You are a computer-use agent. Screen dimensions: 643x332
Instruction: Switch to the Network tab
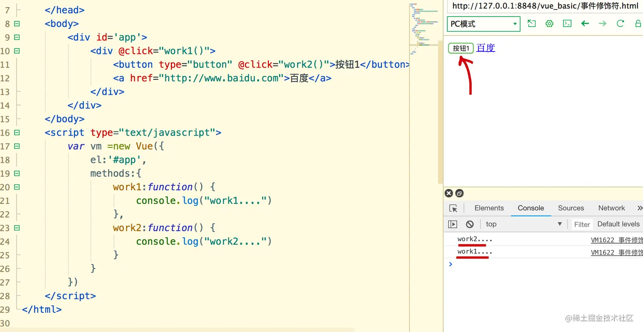click(x=612, y=208)
